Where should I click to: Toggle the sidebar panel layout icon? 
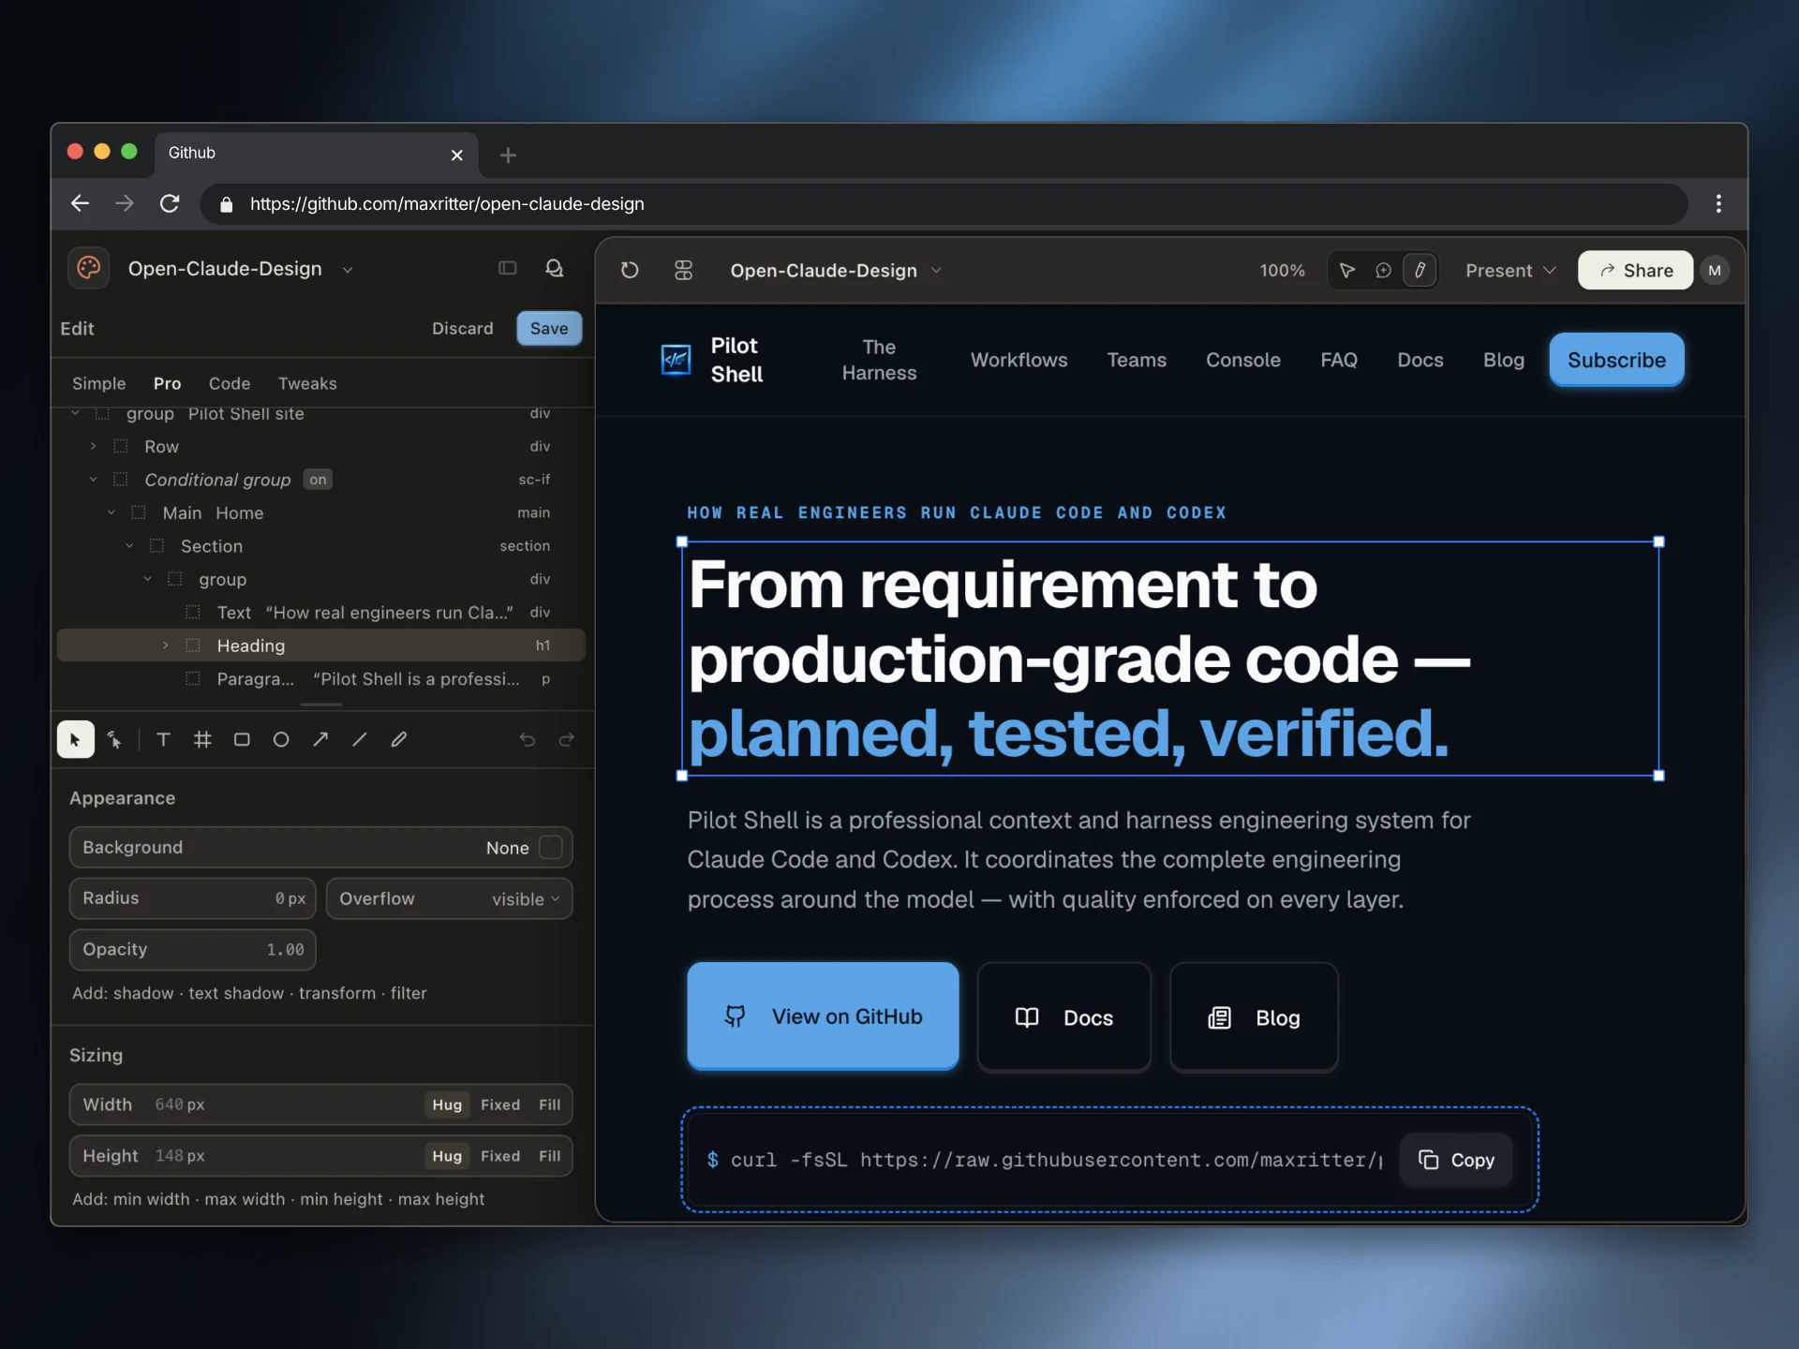(508, 268)
